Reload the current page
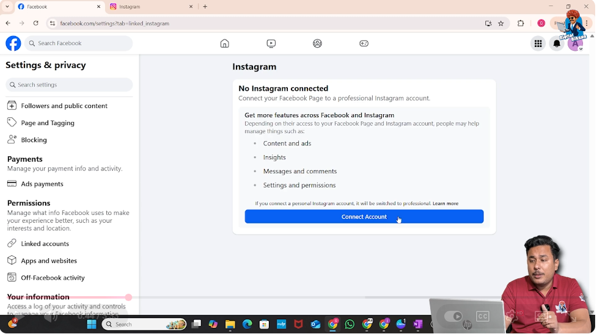This screenshot has height=334, width=597. click(x=36, y=23)
